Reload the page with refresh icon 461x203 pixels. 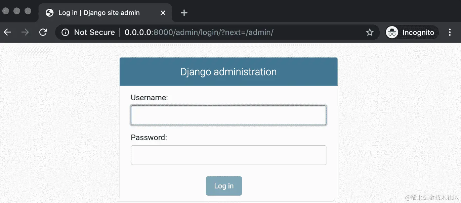click(x=43, y=32)
